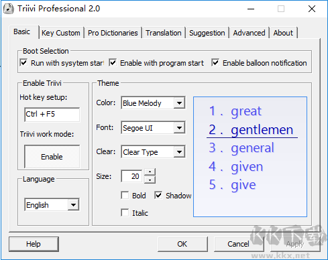Expand the Font dropdown list

(x=179, y=128)
